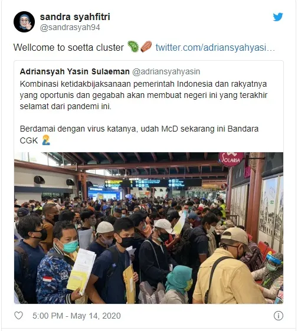
Task: Open the tweet info icon
Action: pos(279,316)
